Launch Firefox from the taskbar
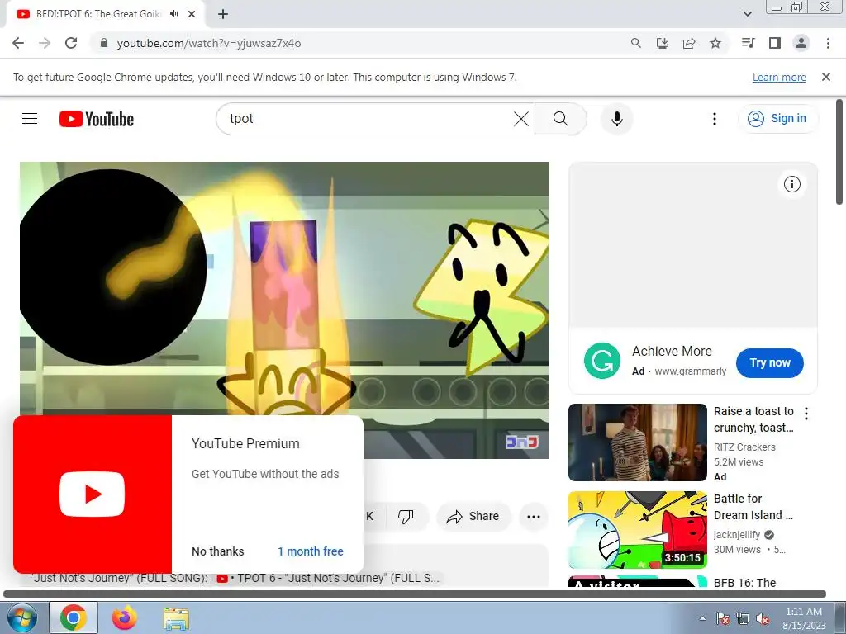Viewport: 846px width, 634px height. (125, 617)
